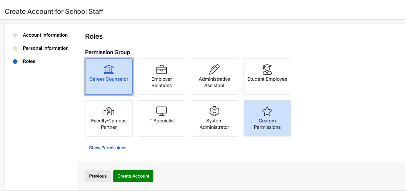The image size is (405, 191).
Task: Click the System Administrator gear icon
Action: 214,111
